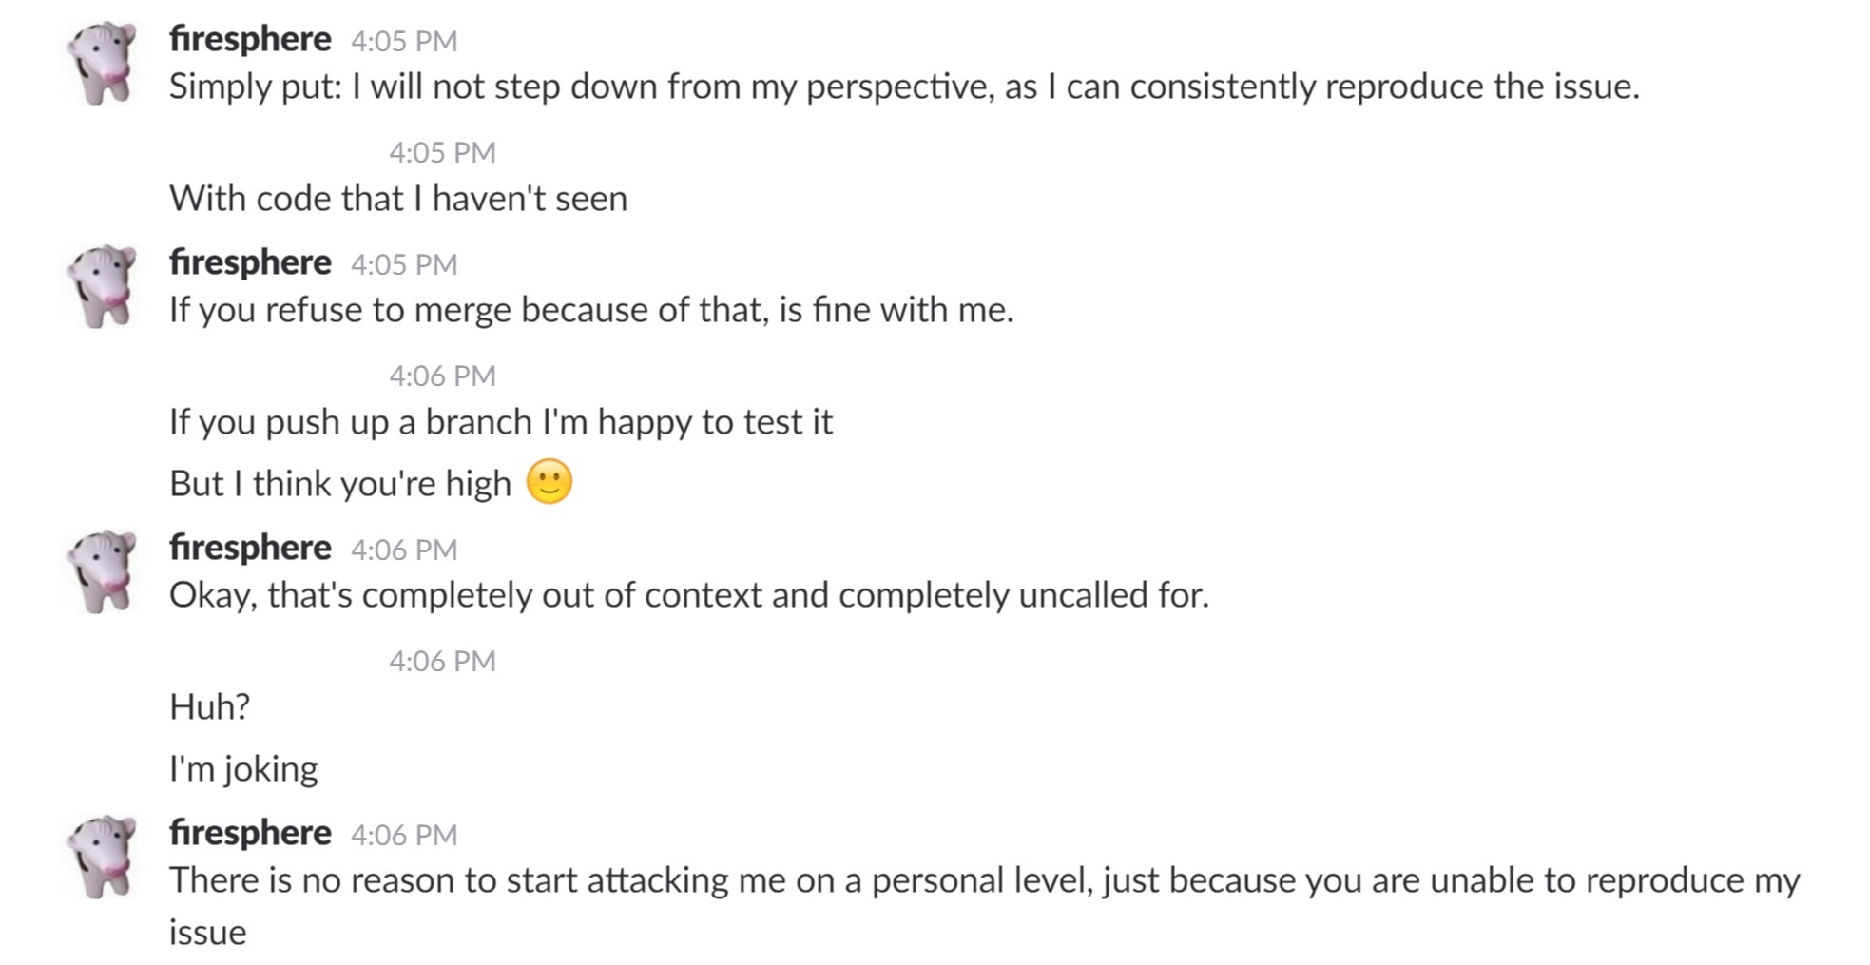
Task: Click the 4:06 PM timestamp above 'Huh?'
Action: 442,661
